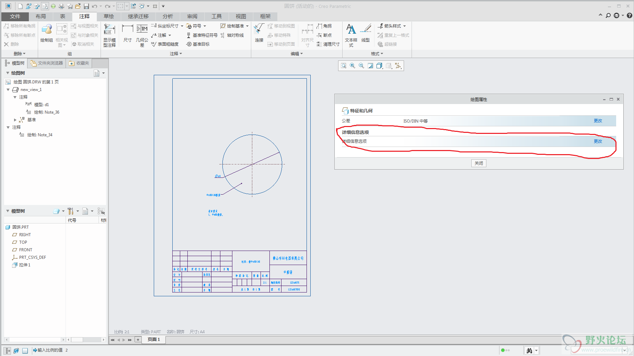Click the Draft Group (绘制组) icon
This screenshot has width=634, height=356.
[46, 33]
